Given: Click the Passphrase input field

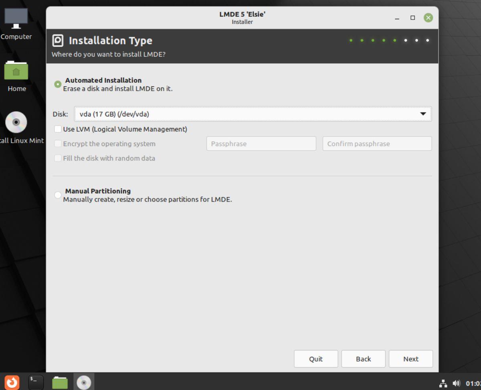Looking at the screenshot, I should (x=261, y=144).
